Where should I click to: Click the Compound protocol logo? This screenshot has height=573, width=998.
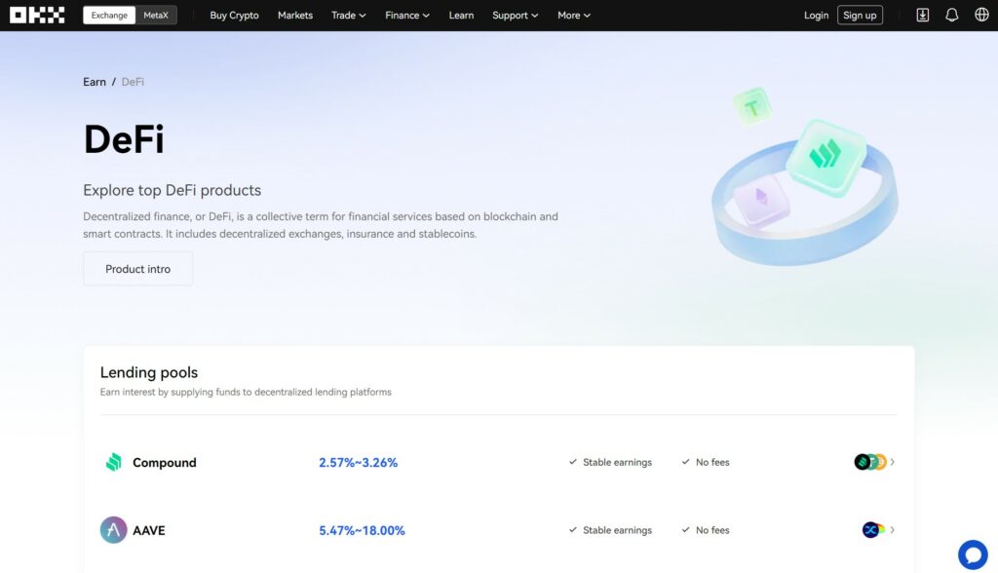[114, 463]
